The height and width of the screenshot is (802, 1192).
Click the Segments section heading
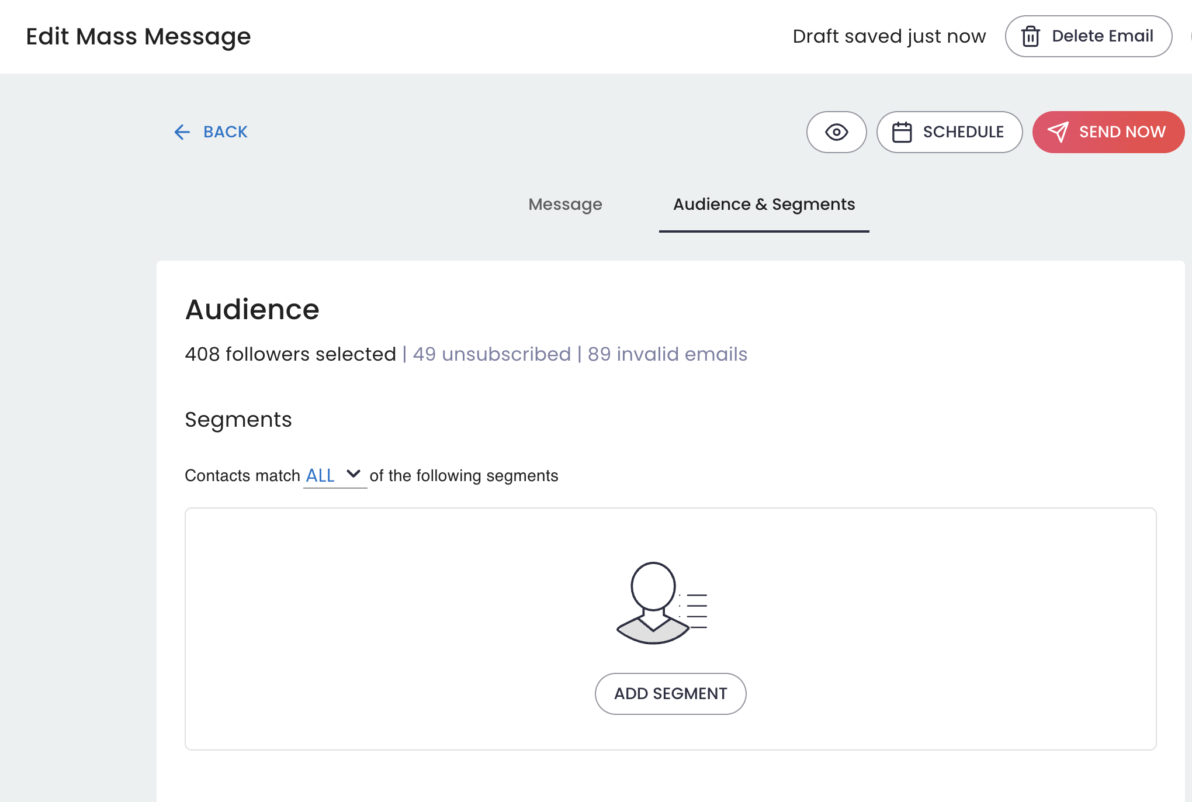[238, 420]
